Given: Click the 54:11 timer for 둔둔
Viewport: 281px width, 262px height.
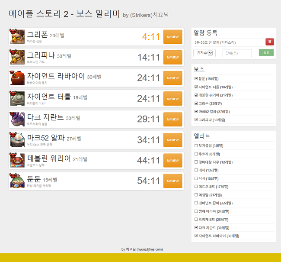Looking at the screenshot, I should (x=149, y=181).
